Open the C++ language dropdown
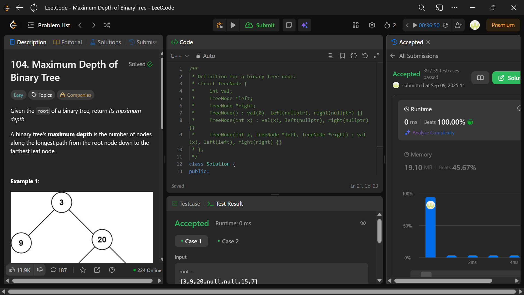The width and height of the screenshot is (524, 295). pos(180,56)
